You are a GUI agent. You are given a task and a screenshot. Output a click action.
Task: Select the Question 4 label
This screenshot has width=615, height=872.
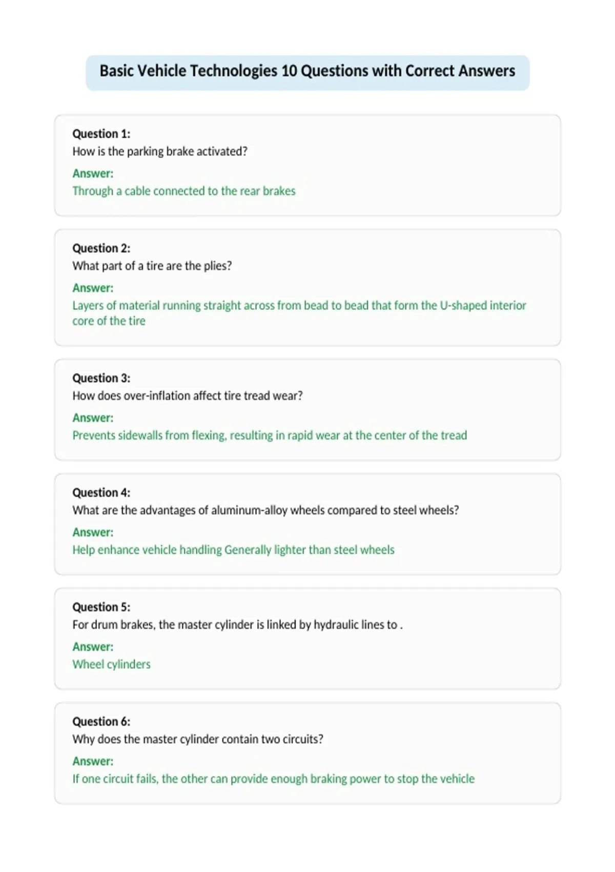(101, 492)
